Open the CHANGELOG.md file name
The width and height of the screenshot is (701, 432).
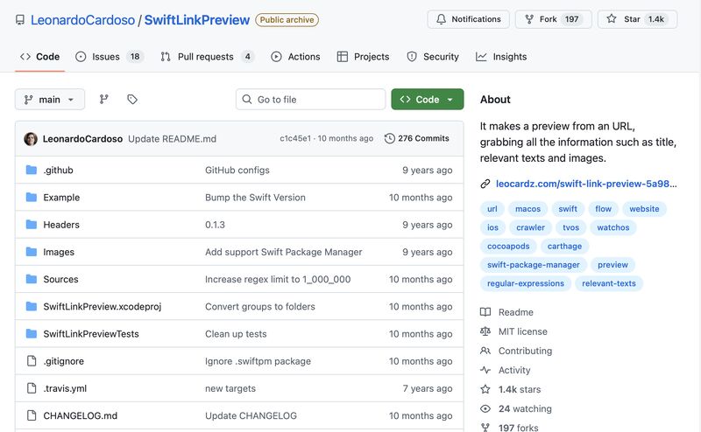tap(80, 416)
